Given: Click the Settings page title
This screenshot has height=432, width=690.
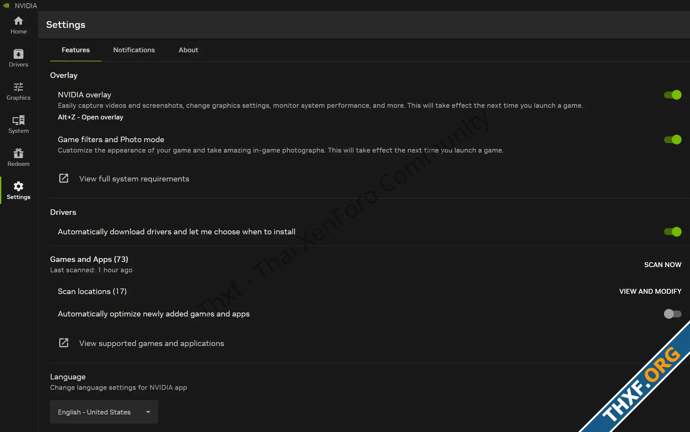Looking at the screenshot, I should coord(66,25).
